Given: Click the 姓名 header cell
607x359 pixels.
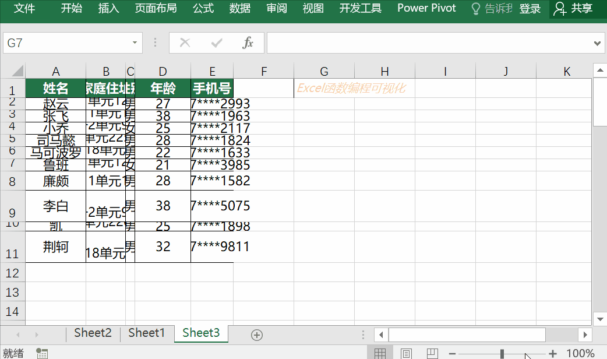Looking at the screenshot, I should tap(56, 89).
